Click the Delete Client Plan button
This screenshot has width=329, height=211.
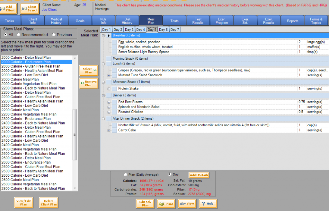[x=49, y=203]
